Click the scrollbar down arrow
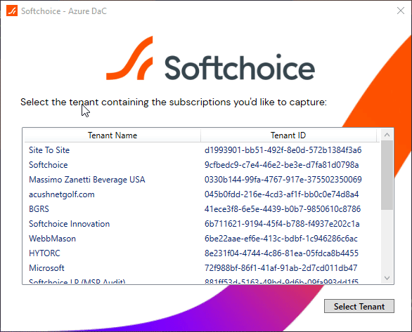412x332 pixels. pyautogui.click(x=387, y=278)
